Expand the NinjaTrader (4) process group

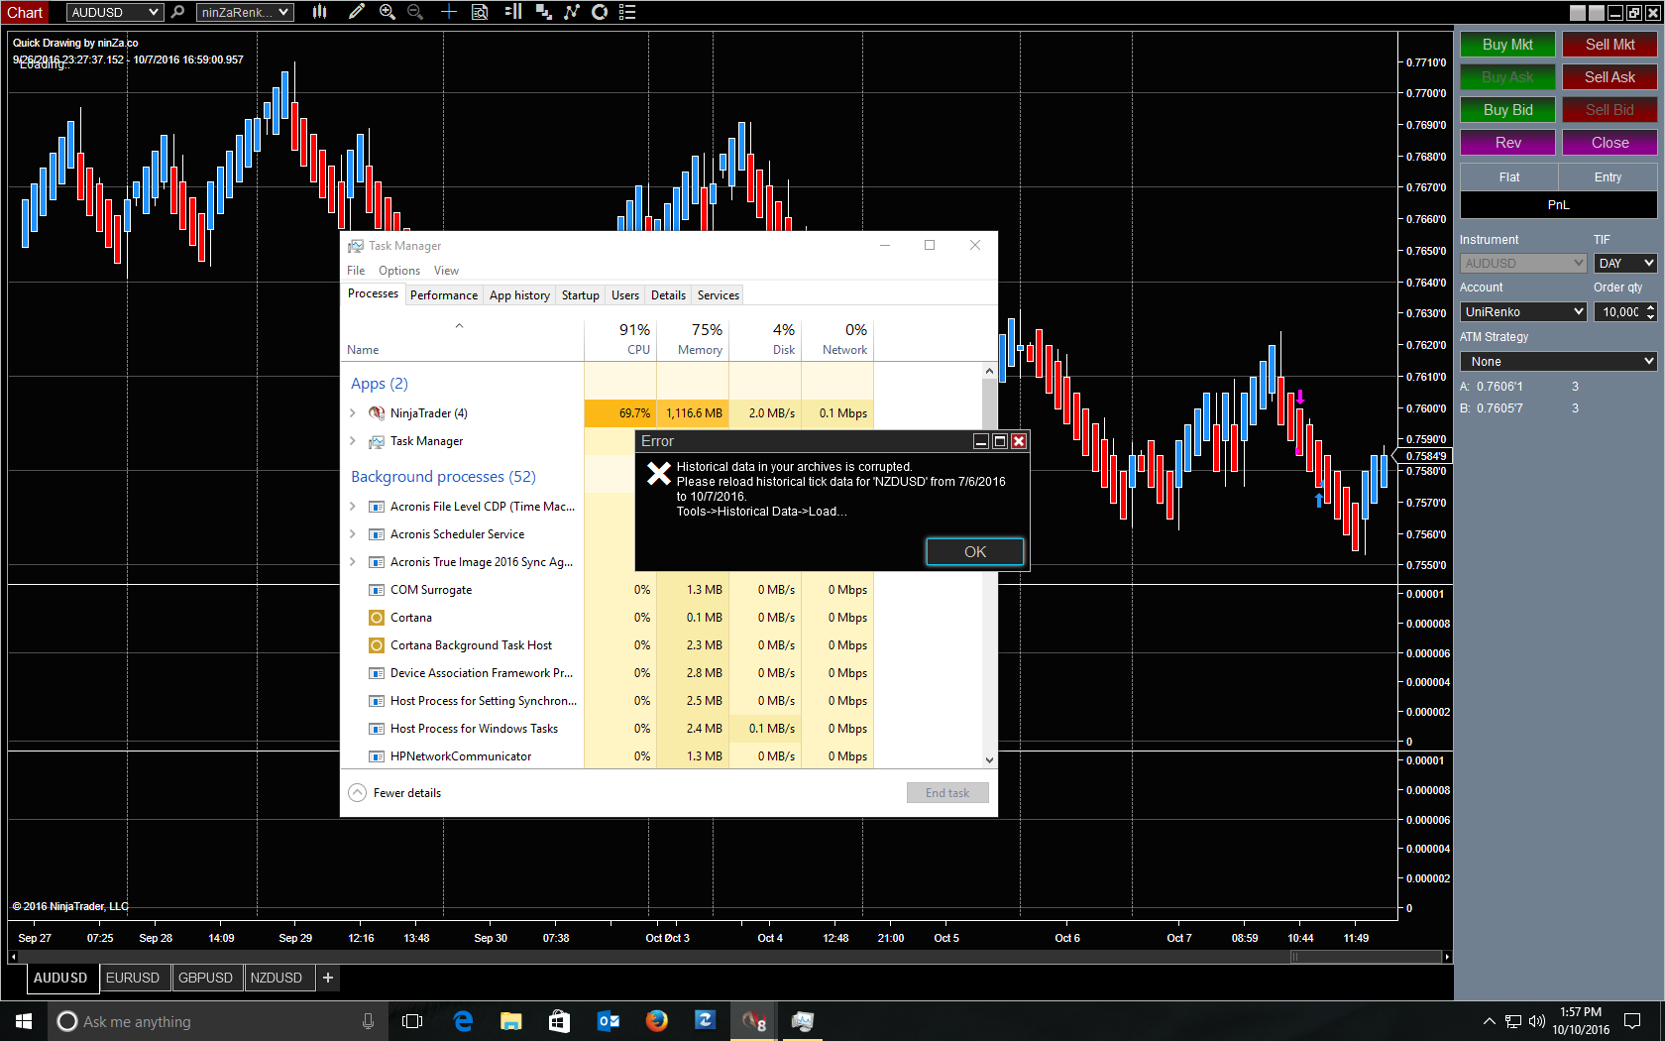(353, 413)
